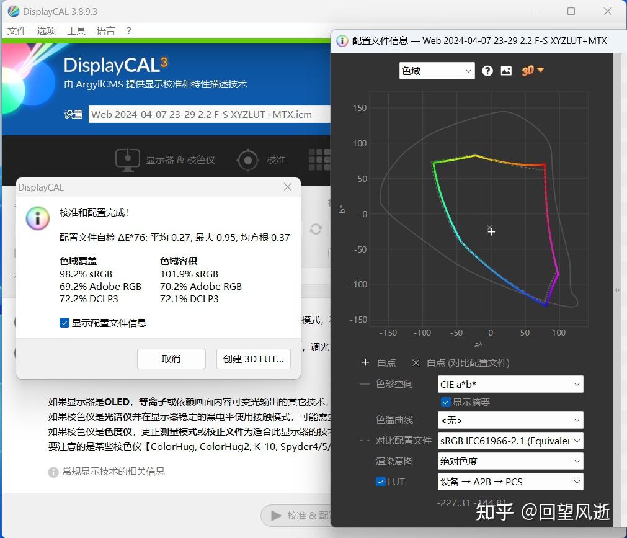The width and height of the screenshot is (627, 538).
Task: Click the 校准 & 配置 start button
Action: (296, 515)
